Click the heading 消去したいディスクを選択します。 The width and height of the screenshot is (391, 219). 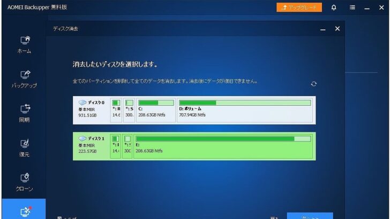tap(115, 65)
